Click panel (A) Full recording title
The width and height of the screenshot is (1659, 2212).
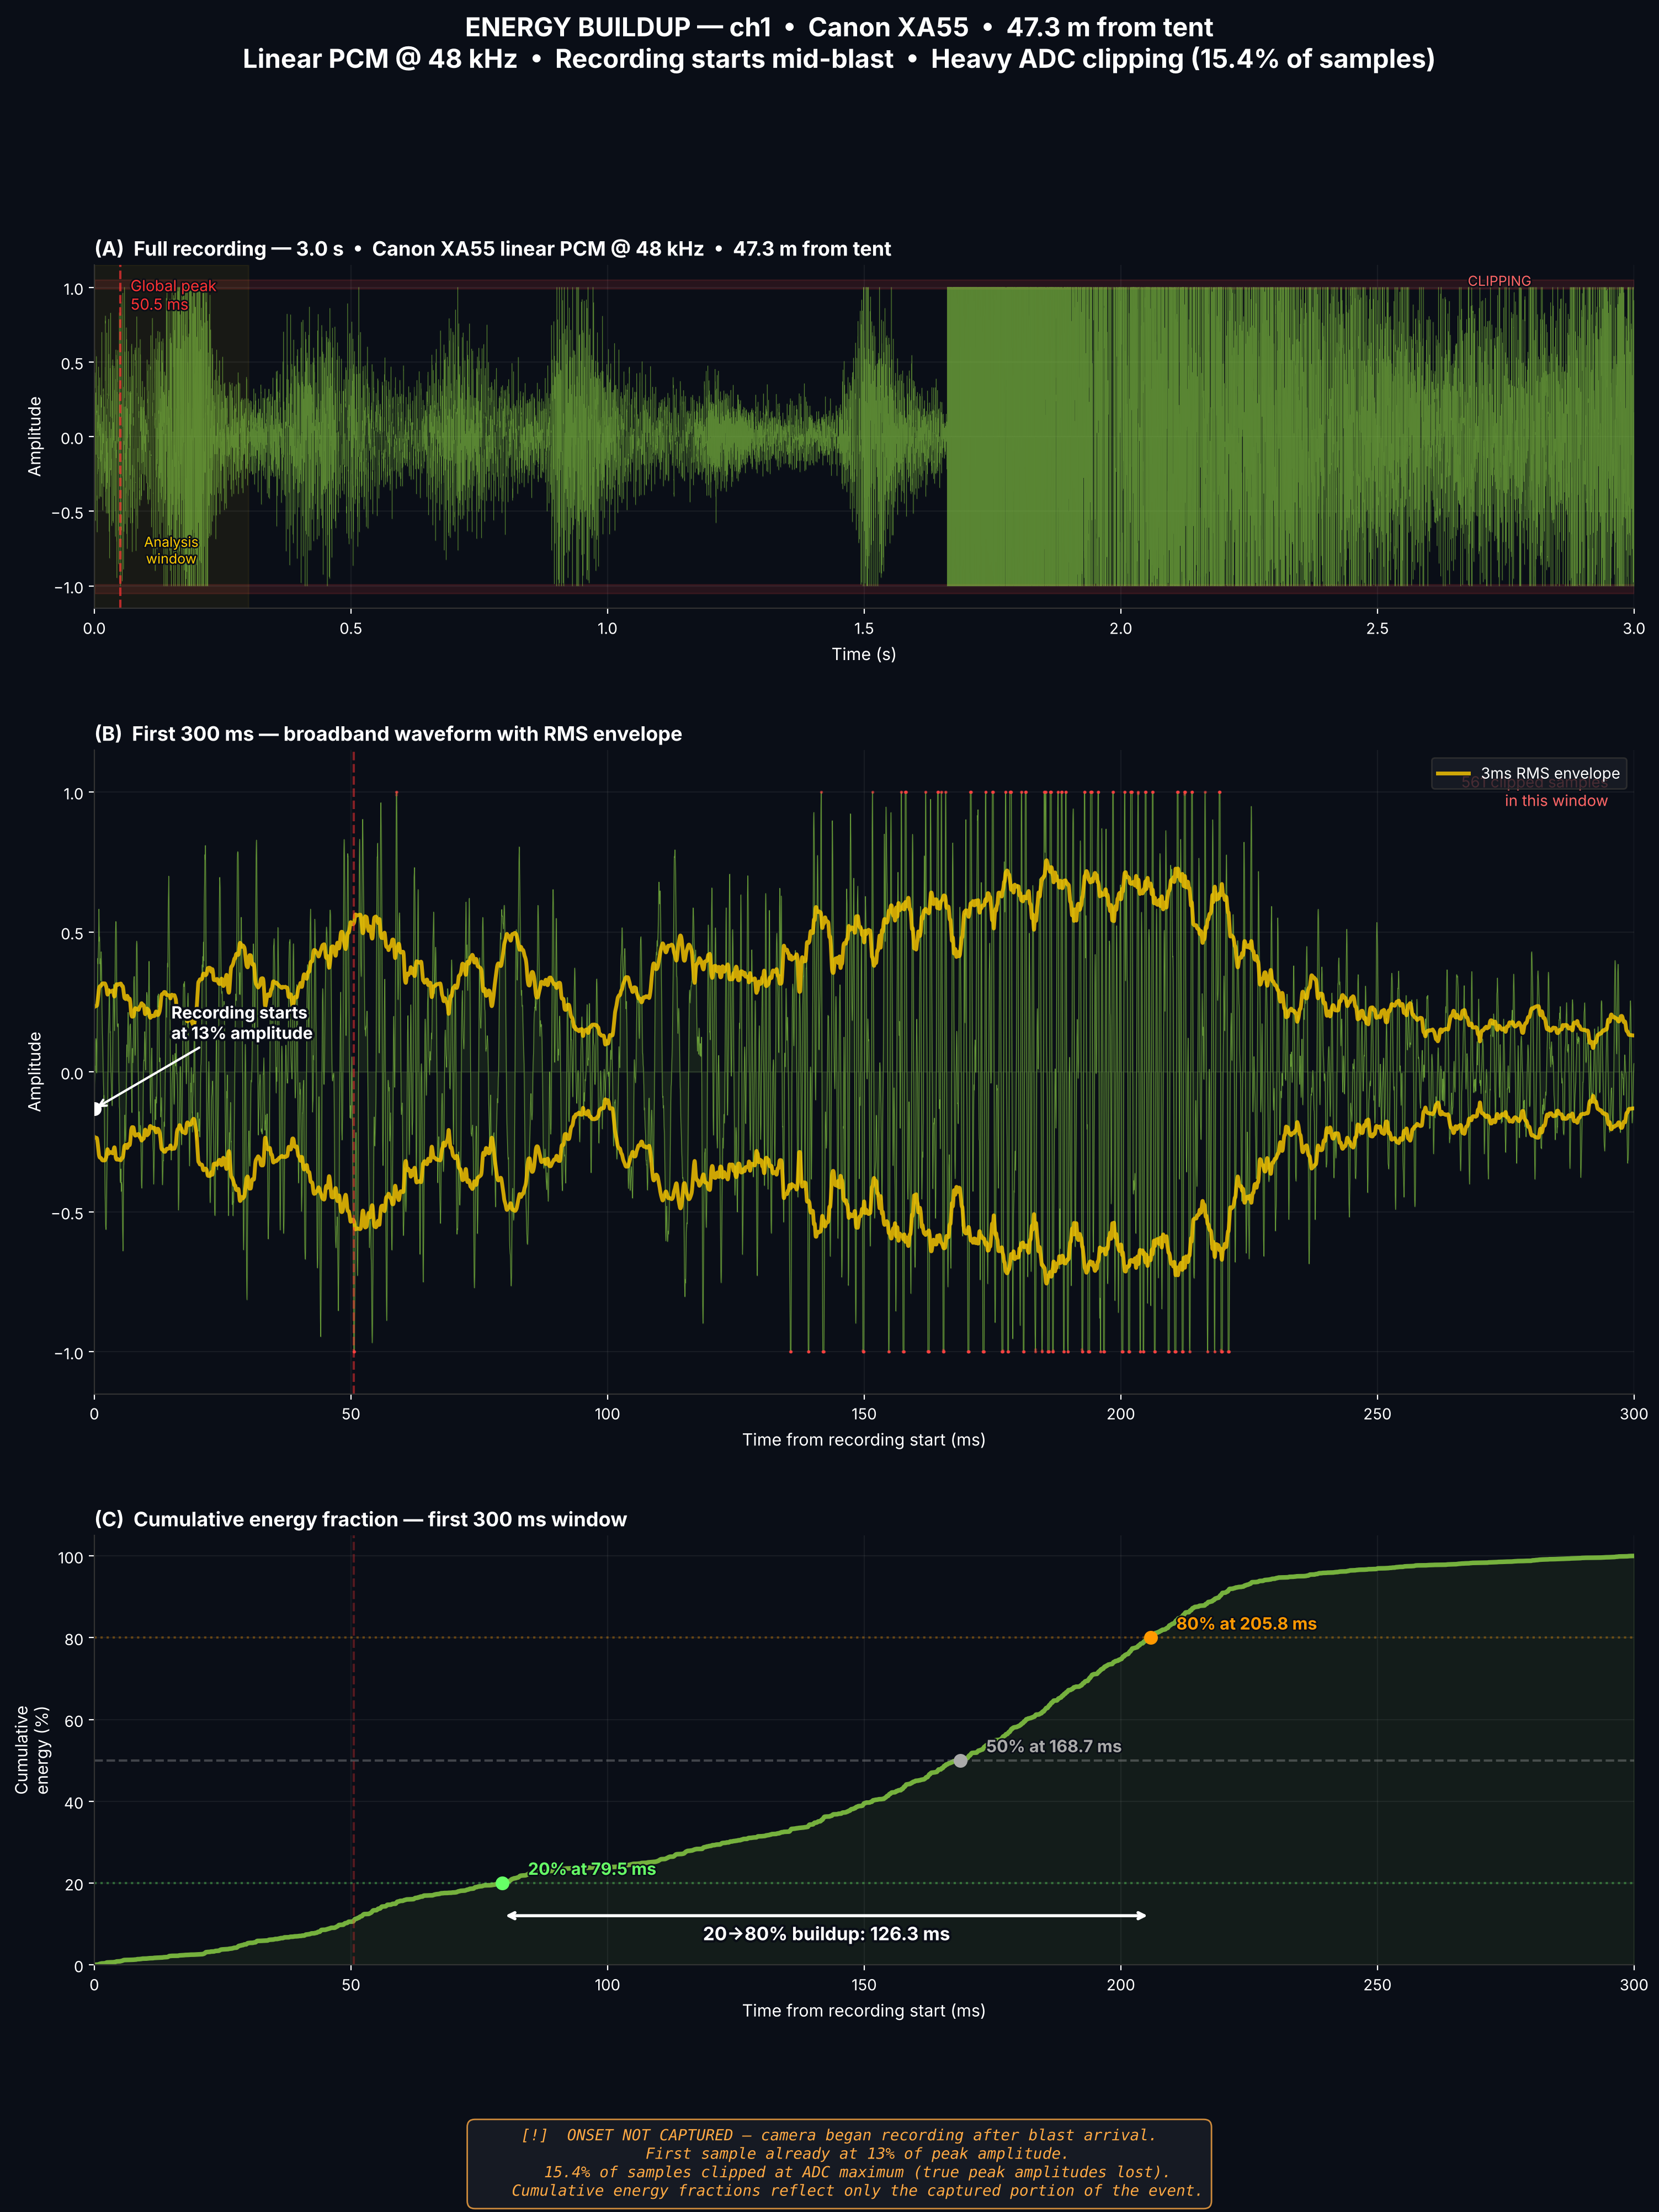[x=492, y=249]
